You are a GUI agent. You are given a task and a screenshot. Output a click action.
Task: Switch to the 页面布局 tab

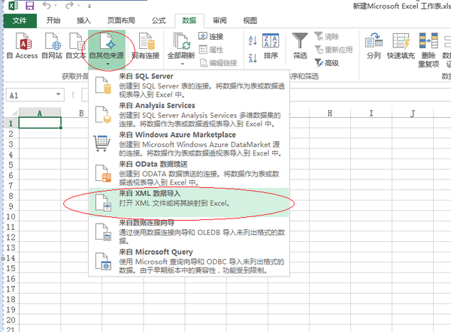click(x=121, y=21)
